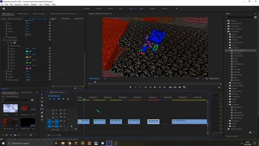Screen dimensions: 259x146
Task: Toggle the Color 1 stopwatch animation
Action: [x=8, y=52]
